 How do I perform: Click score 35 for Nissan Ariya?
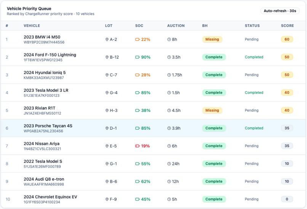coord(287,146)
